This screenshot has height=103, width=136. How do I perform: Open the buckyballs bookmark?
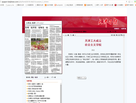59,5
